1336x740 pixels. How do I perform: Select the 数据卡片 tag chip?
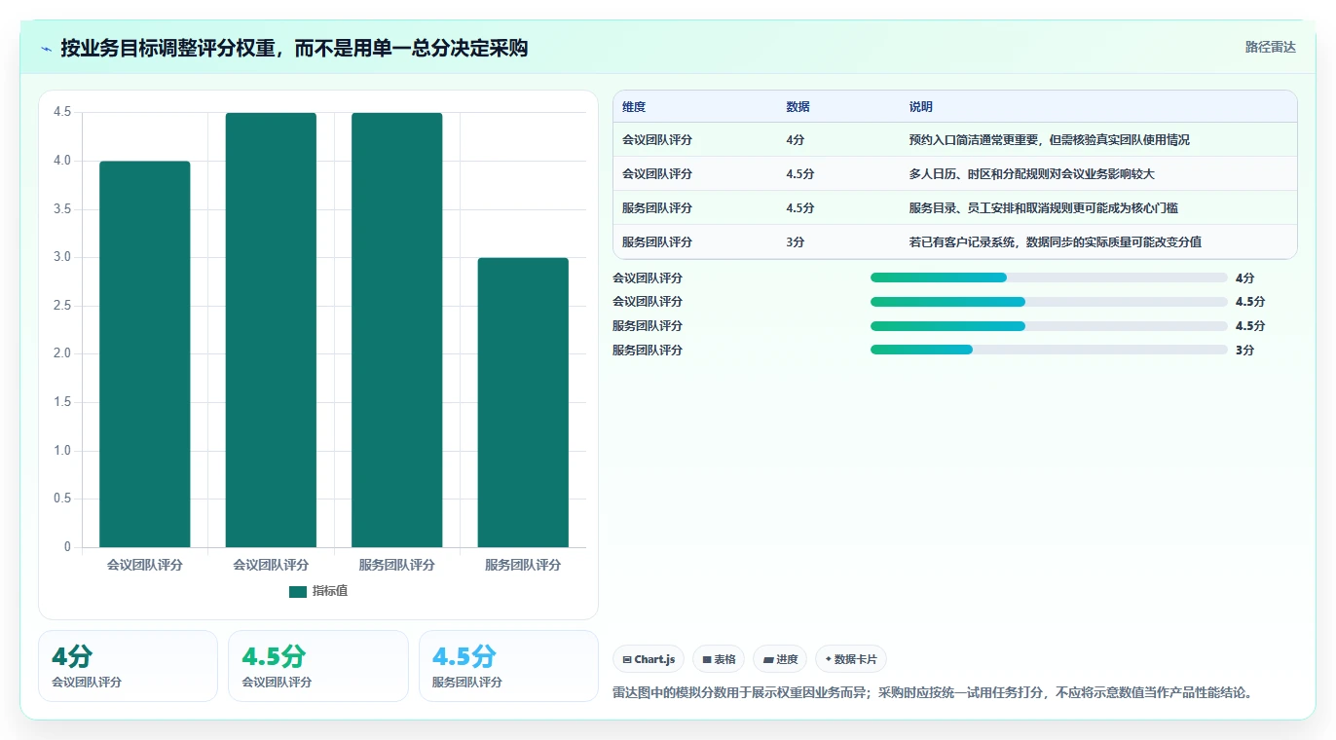coord(851,659)
